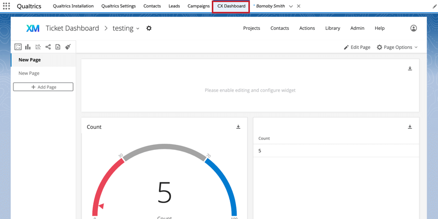Screen dimensions: 438x219
Task: Open the Salesforce app launcher grid
Action: pyautogui.click(x=6, y=6)
